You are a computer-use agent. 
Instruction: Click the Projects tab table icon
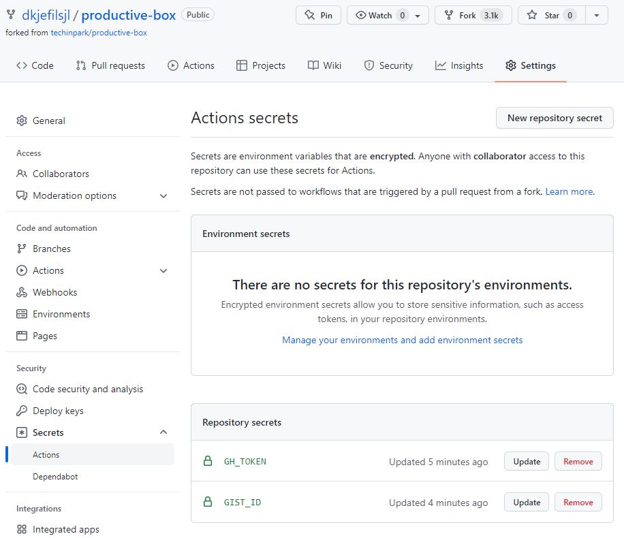(242, 65)
